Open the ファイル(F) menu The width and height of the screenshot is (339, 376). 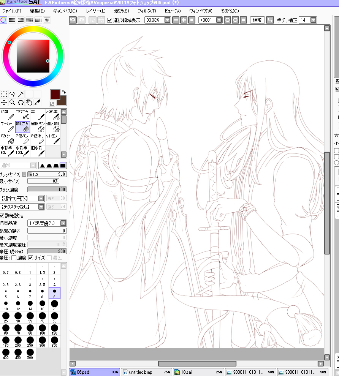click(11, 11)
